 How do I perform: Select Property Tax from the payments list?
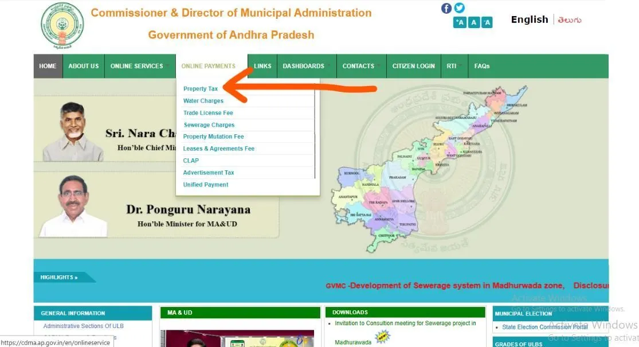coord(200,88)
